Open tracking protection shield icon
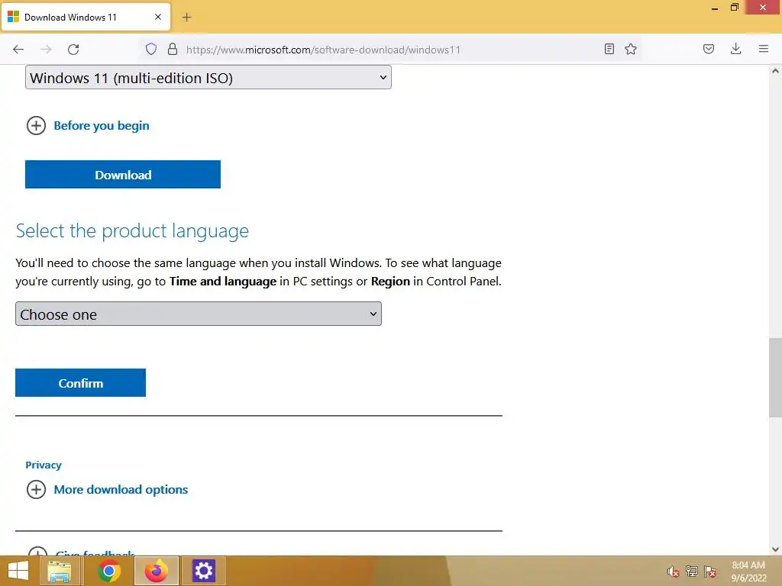782x586 pixels. (x=151, y=49)
